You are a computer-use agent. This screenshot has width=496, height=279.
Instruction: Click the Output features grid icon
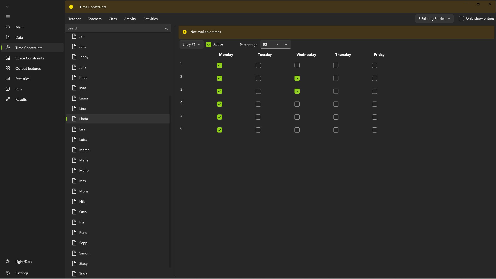click(8, 68)
